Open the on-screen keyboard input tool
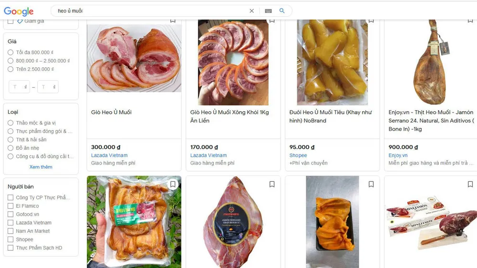Screen dimensions: 477x268 [x=268, y=11]
